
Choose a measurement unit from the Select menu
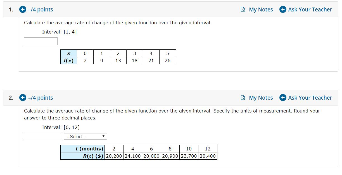[85, 136]
